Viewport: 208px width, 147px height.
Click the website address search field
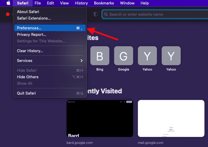point(155,14)
